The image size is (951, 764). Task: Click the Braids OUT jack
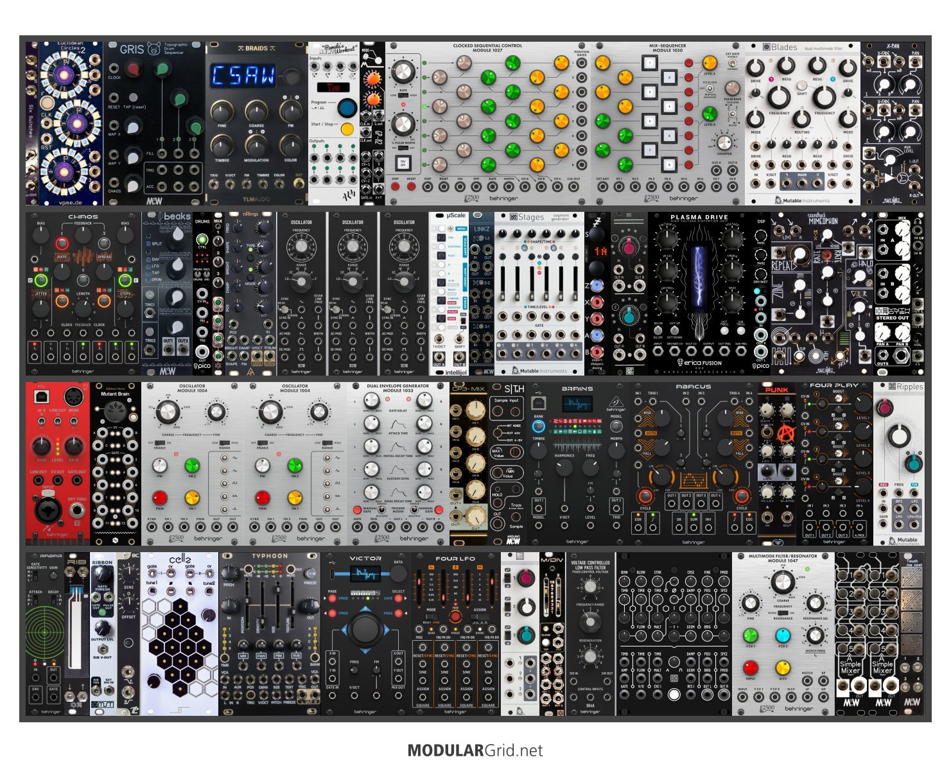click(299, 184)
